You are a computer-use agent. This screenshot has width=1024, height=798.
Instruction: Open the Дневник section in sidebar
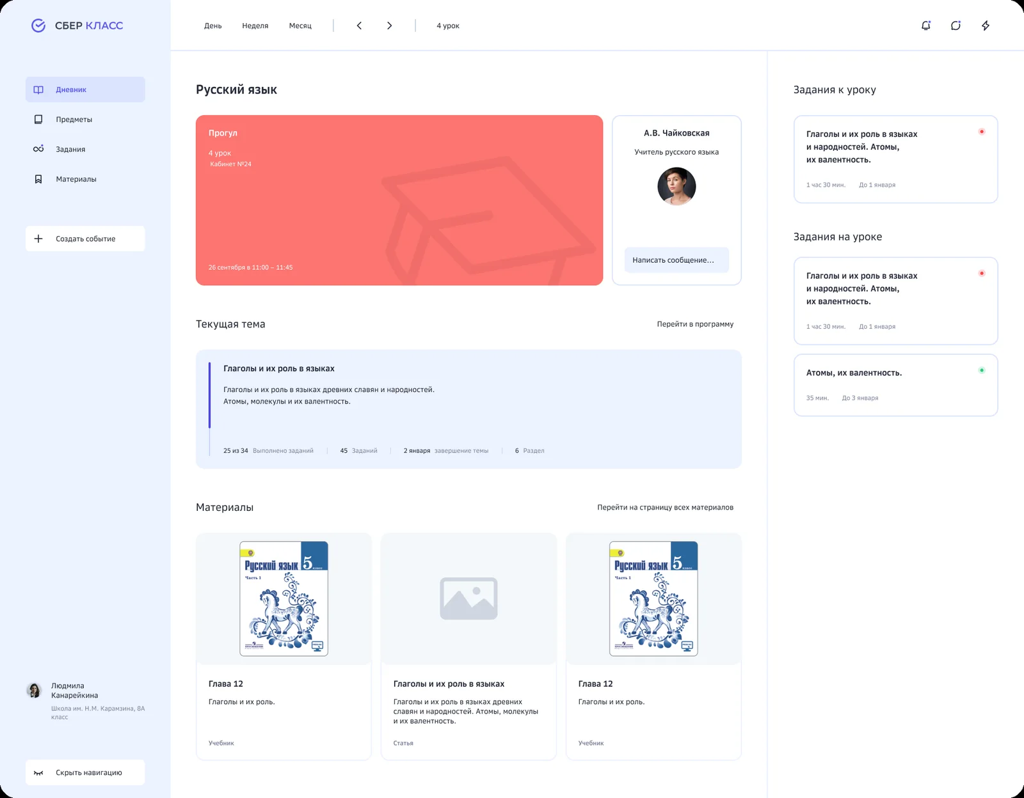[85, 90]
